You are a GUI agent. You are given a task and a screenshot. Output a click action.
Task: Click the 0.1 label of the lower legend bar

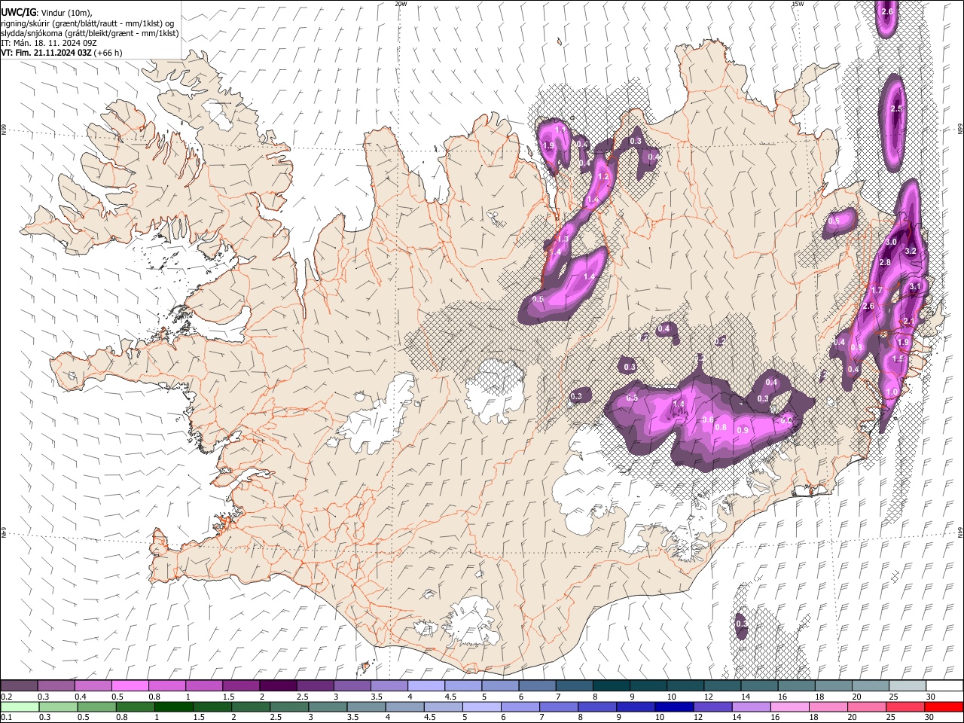click(x=6, y=717)
